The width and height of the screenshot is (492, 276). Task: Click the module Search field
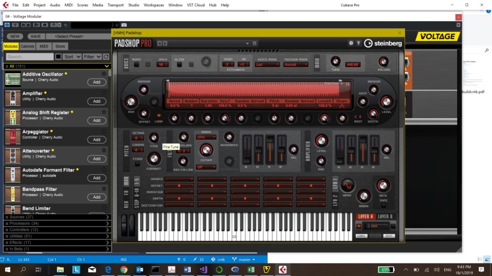(30, 57)
